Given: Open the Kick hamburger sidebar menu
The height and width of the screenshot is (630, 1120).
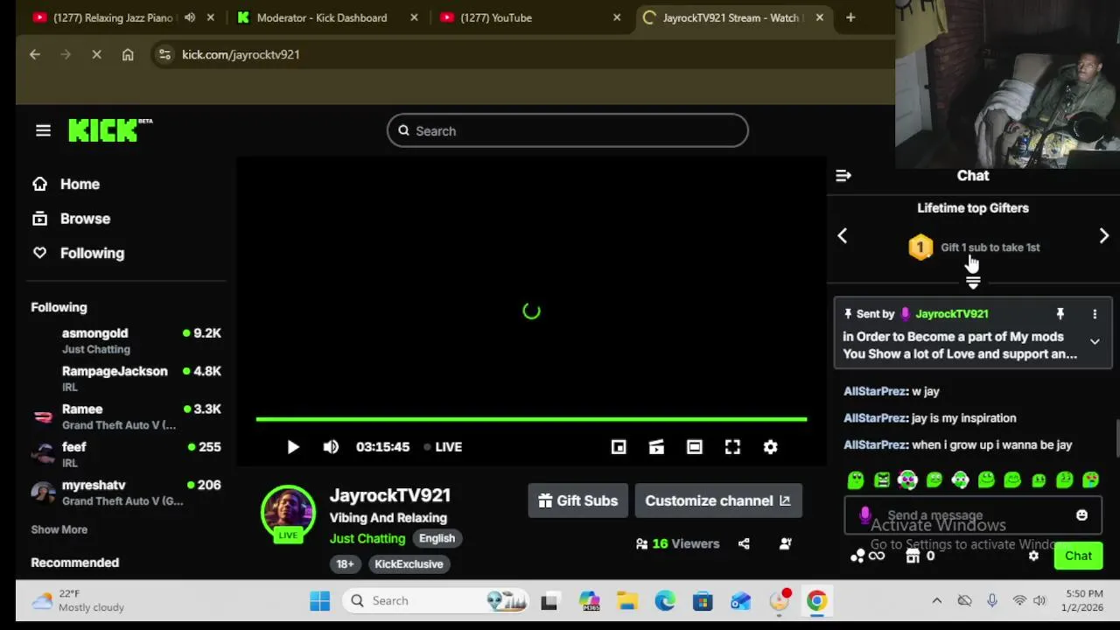Looking at the screenshot, I should [43, 130].
